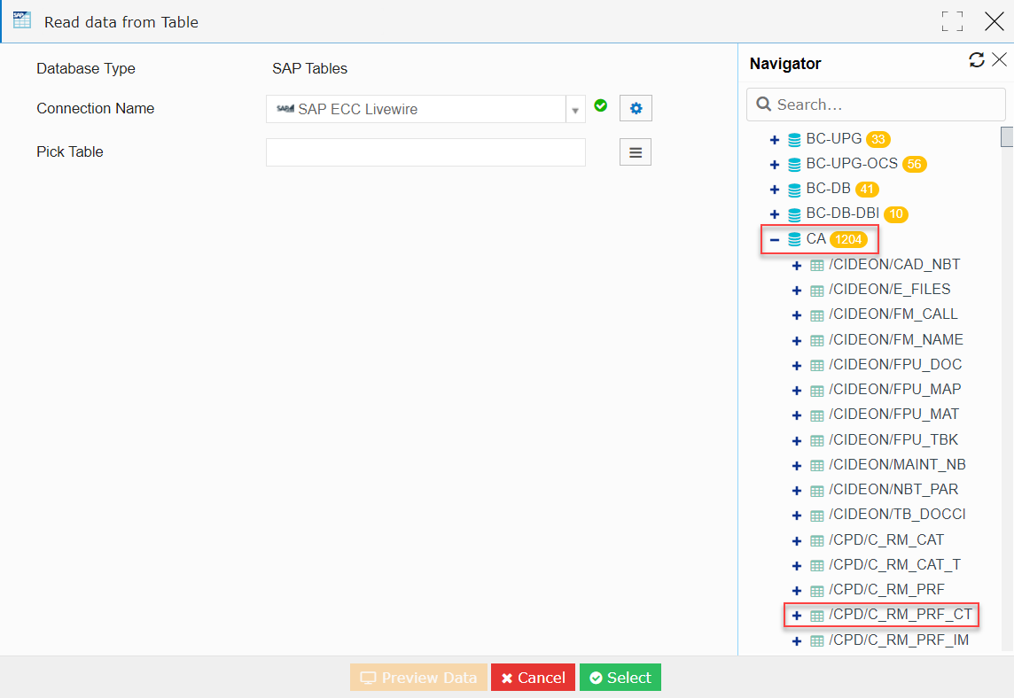Click the Navigator vertical scrollbar thumb
This screenshot has height=698, width=1014.
(1006, 137)
